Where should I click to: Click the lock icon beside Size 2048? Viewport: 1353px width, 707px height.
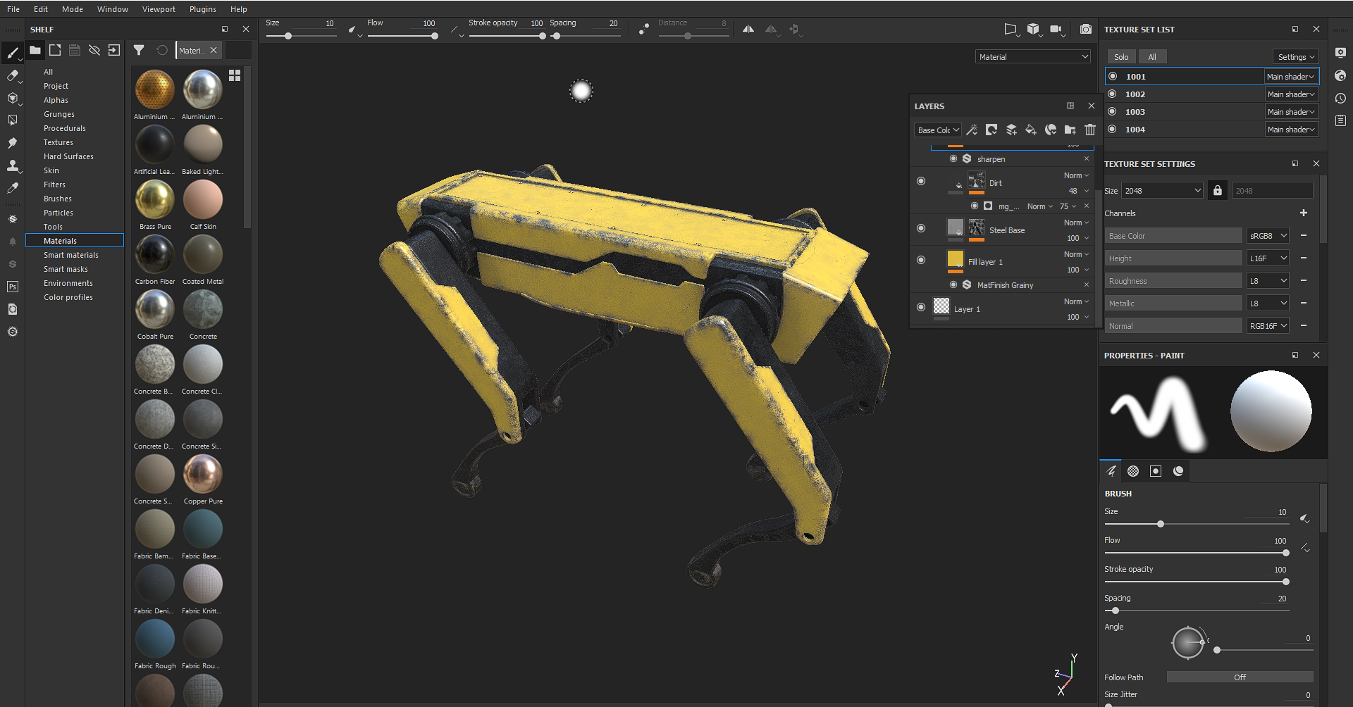pyautogui.click(x=1217, y=190)
